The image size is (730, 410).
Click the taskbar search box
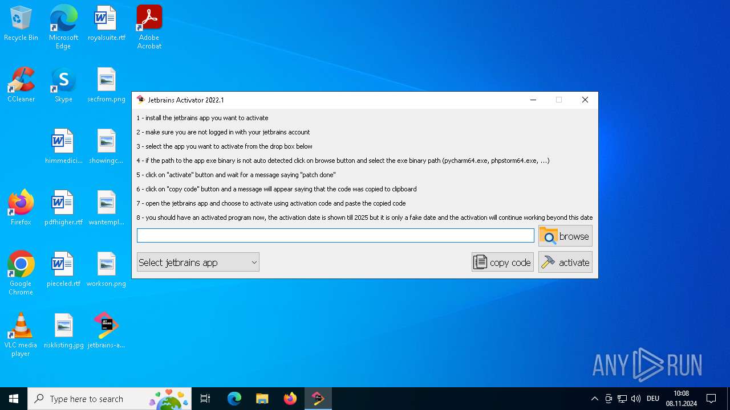(109, 399)
